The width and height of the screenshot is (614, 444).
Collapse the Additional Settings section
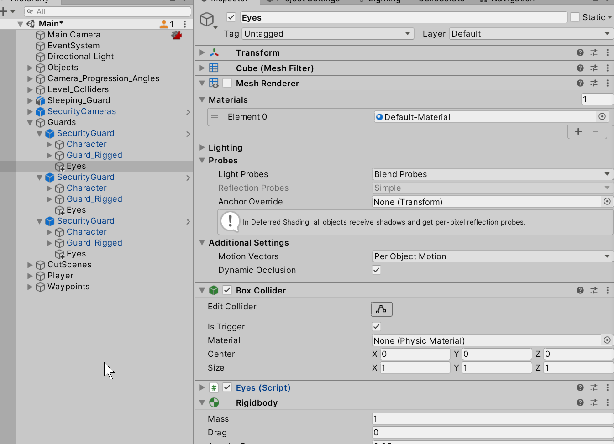[202, 242]
